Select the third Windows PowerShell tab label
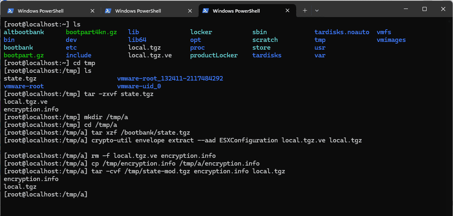Viewport: 453px width, 216px height. (x=236, y=11)
